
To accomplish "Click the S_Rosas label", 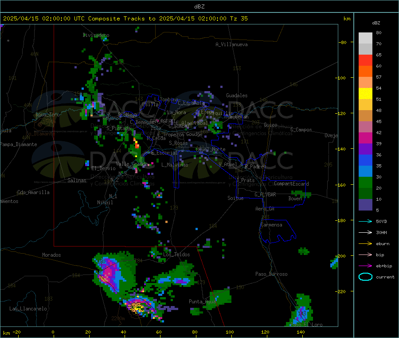I will (x=178, y=143).
